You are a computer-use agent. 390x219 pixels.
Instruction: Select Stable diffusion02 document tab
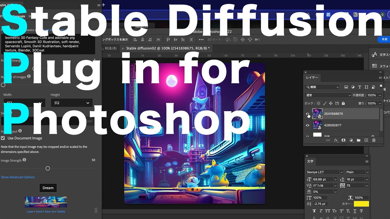tap(168, 48)
